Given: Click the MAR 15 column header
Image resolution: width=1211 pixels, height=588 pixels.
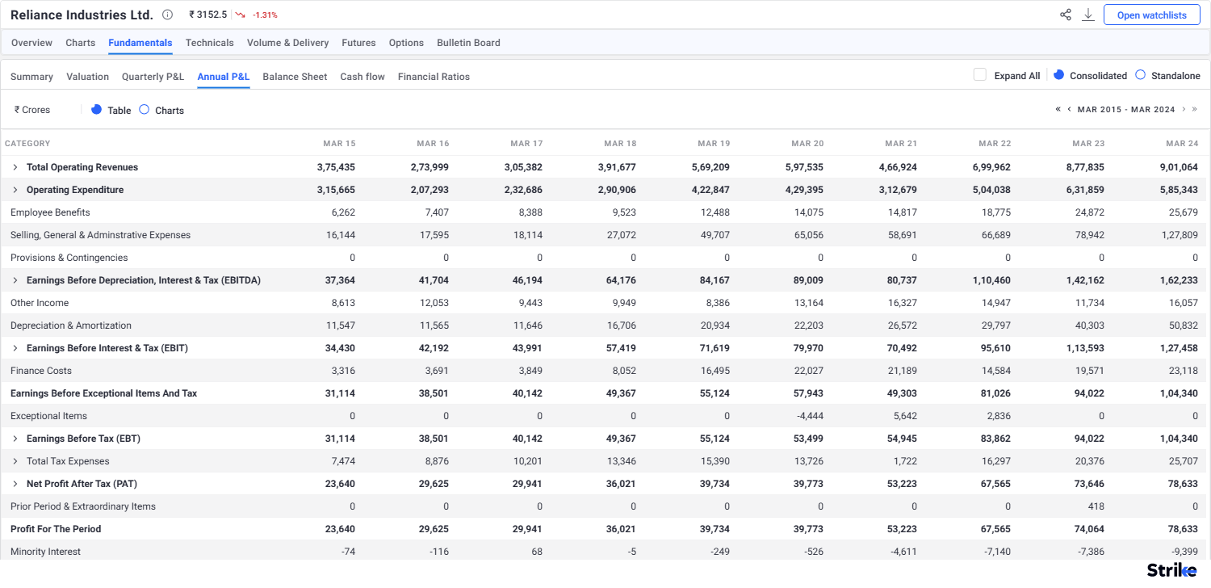Looking at the screenshot, I should point(339,144).
